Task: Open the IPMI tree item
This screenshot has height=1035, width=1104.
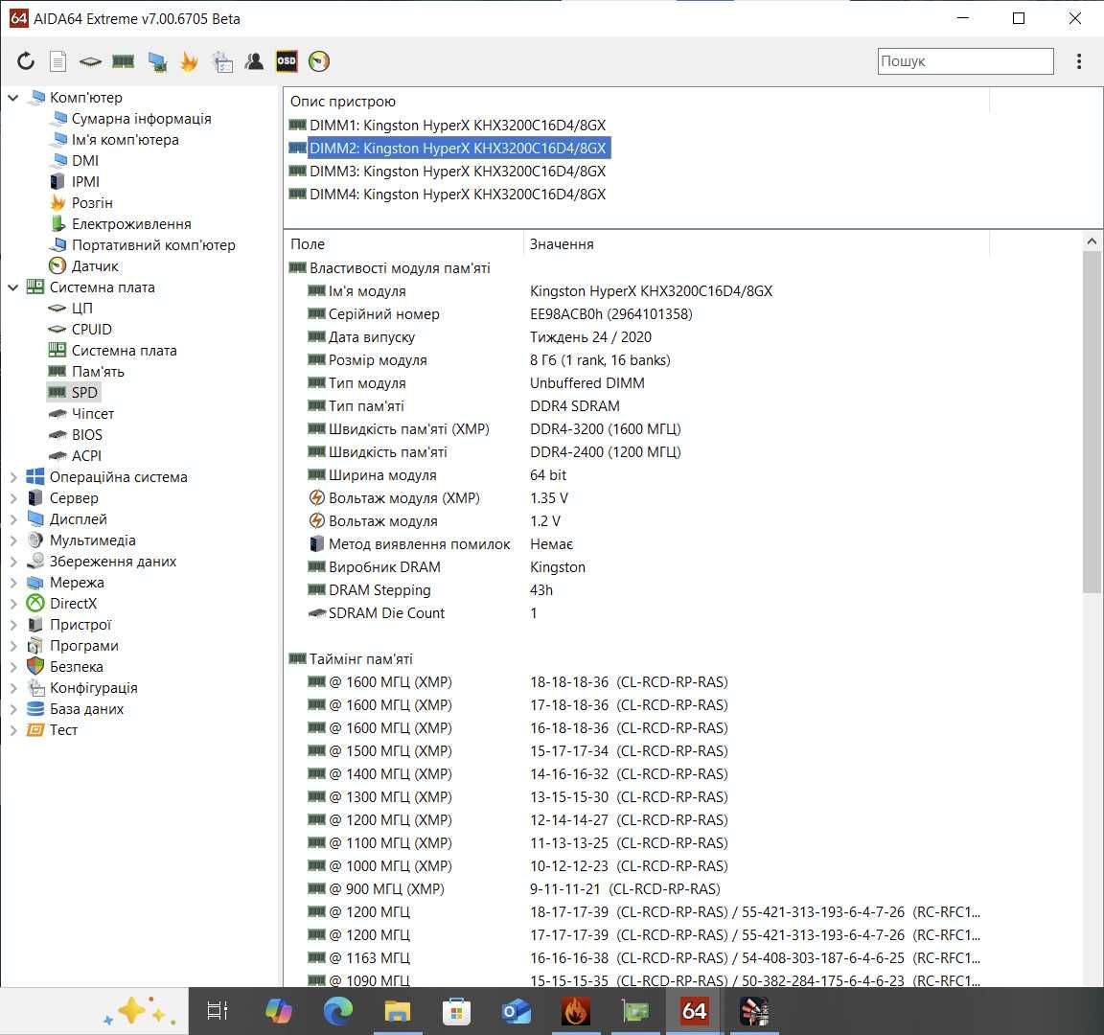Action: click(85, 182)
